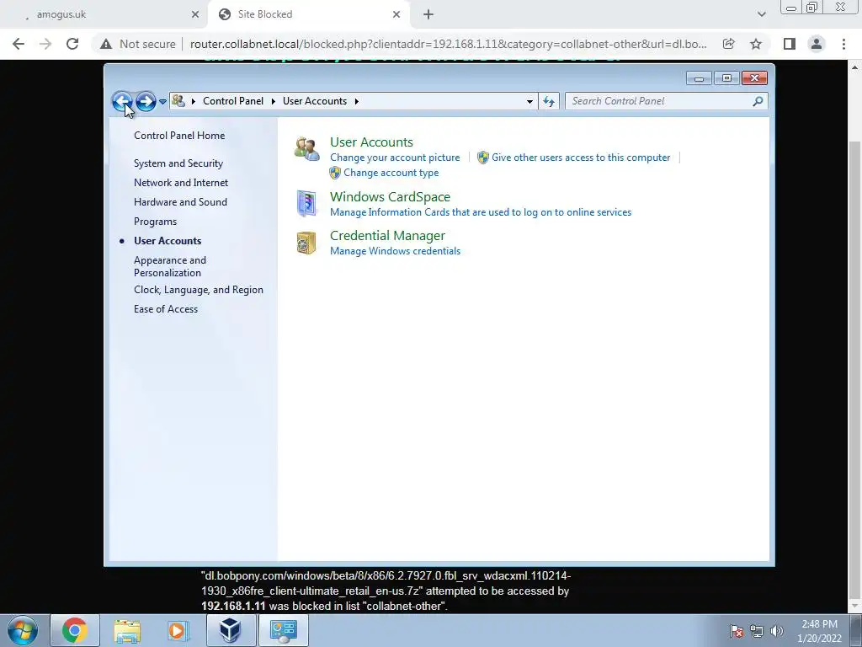
Task: Click the User Accounts address bar icon
Action: 178,101
